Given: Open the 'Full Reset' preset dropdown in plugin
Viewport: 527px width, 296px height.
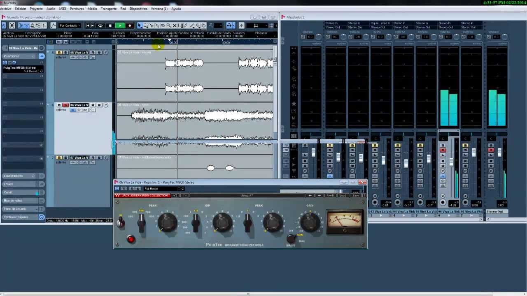Looking at the screenshot, I should pos(164,189).
